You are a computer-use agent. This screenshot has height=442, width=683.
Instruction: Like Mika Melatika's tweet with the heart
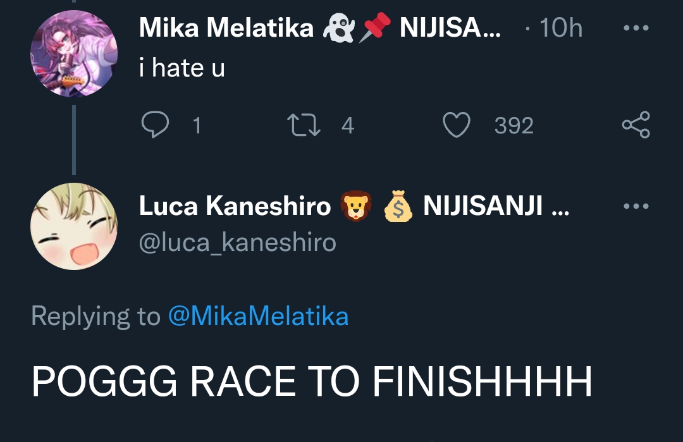click(455, 125)
